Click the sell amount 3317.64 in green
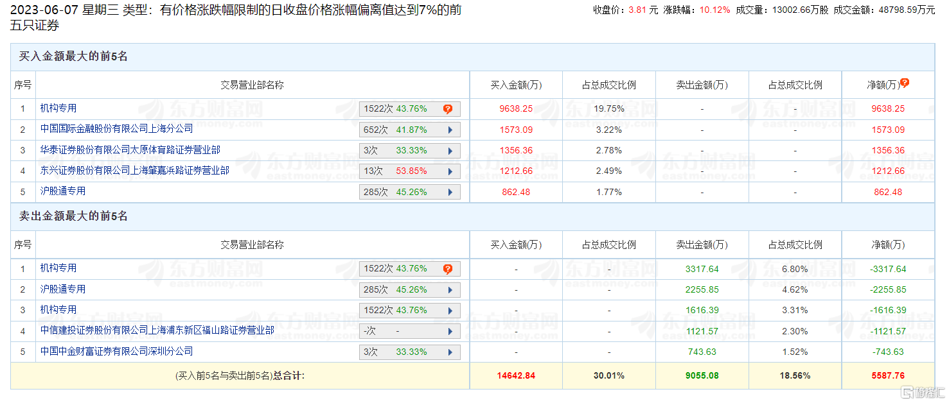Screen dimensions: 949x403 (x=702, y=269)
